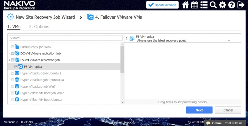Click the Hyper-V backup job Win7 icon

click(17, 87)
